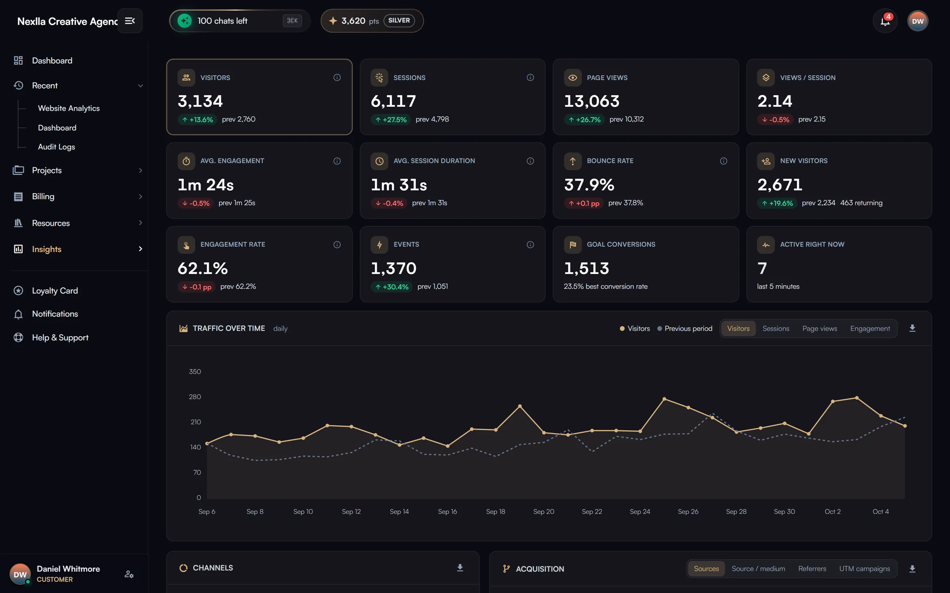Switch chart to Sessions tab
Screen dimensions: 950x593
coord(775,329)
